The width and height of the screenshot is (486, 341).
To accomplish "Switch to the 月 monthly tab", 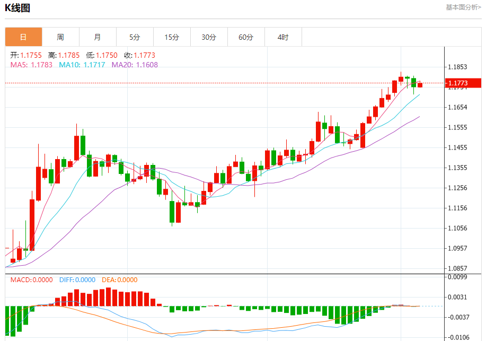I will pos(98,37).
